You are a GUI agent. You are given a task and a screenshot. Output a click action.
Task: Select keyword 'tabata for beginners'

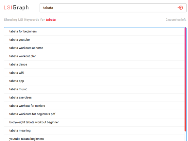coord(94,31)
